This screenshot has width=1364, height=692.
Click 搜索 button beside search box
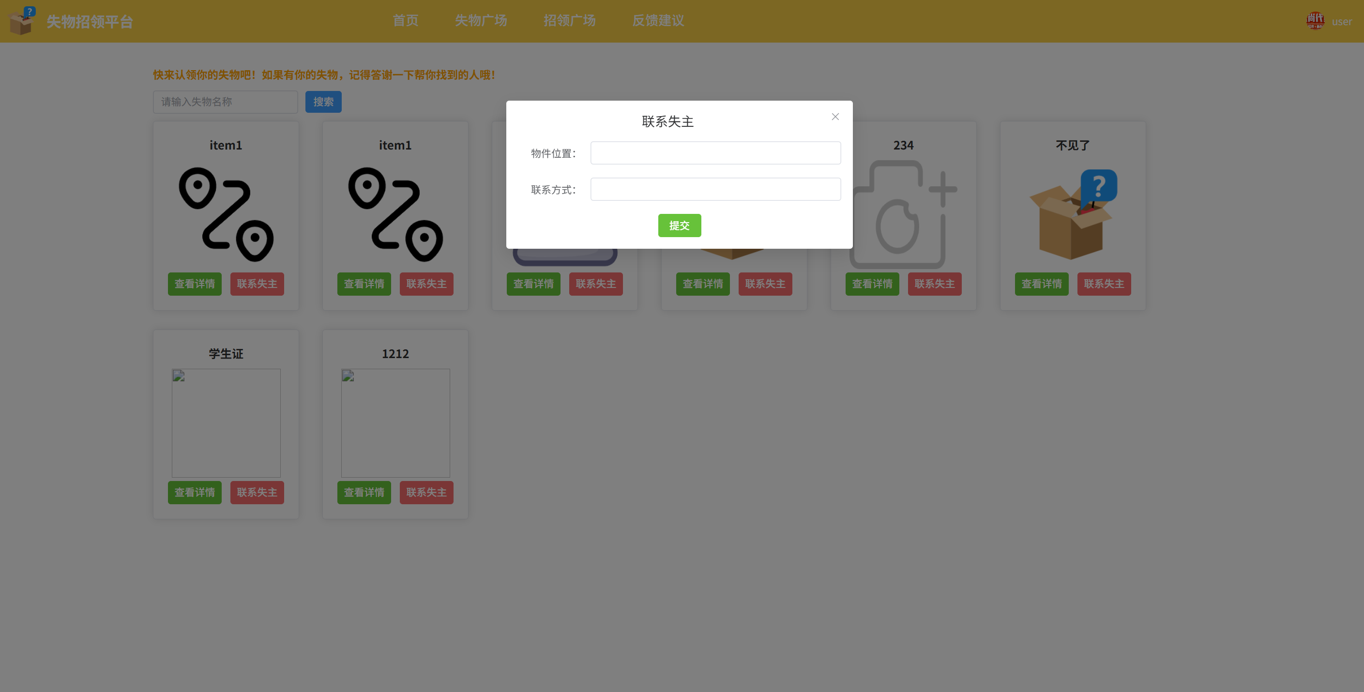tap(323, 102)
